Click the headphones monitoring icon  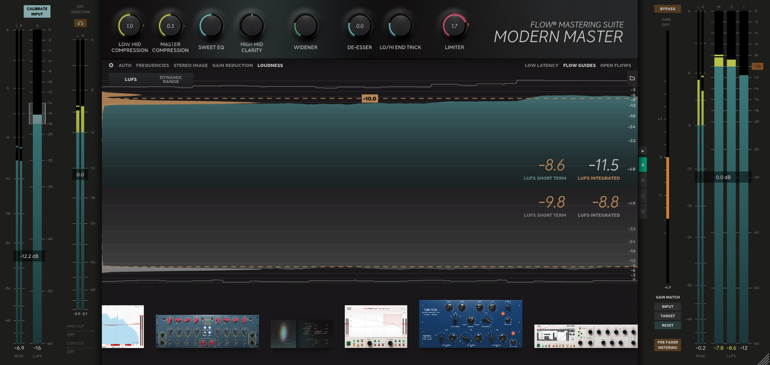(x=80, y=22)
